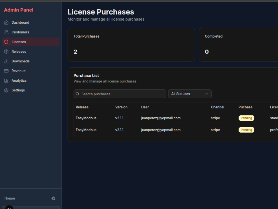This screenshot has width=278, height=209.
Task: Click the Downloads arrow icon
Action: 6,61
